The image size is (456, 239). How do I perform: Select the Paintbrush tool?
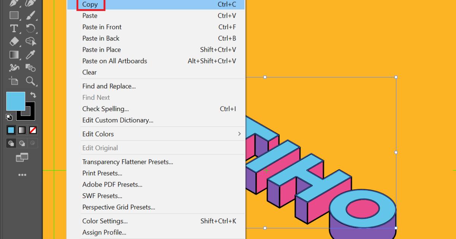pyautogui.click(x=30, y=16)
